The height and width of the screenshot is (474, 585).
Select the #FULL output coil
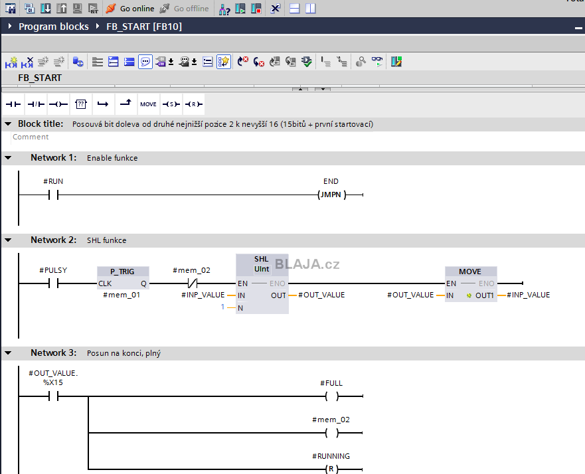(x=331, y=396)
